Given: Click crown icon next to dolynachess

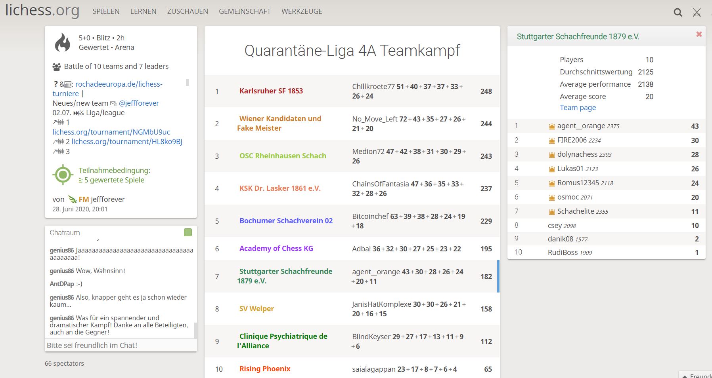Looking at the screenshot, I should tap(552, 155).
